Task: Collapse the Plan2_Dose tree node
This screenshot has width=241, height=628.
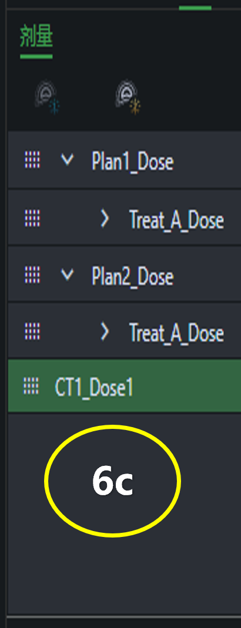Action: point(67,275)
